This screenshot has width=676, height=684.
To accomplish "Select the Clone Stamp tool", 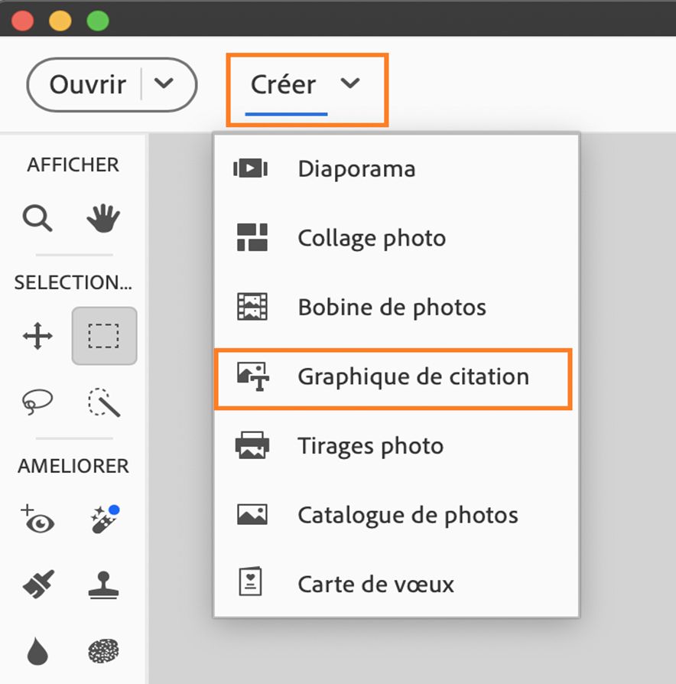I will (104, 585).
